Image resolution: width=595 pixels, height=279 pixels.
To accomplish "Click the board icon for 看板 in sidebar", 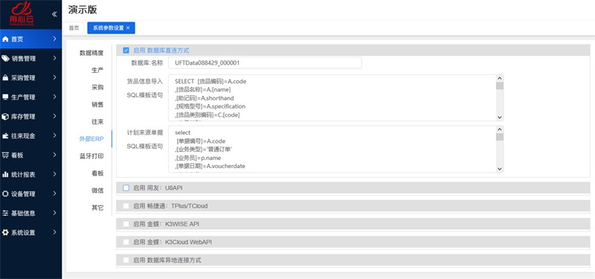I will click(x=5, y=155).
